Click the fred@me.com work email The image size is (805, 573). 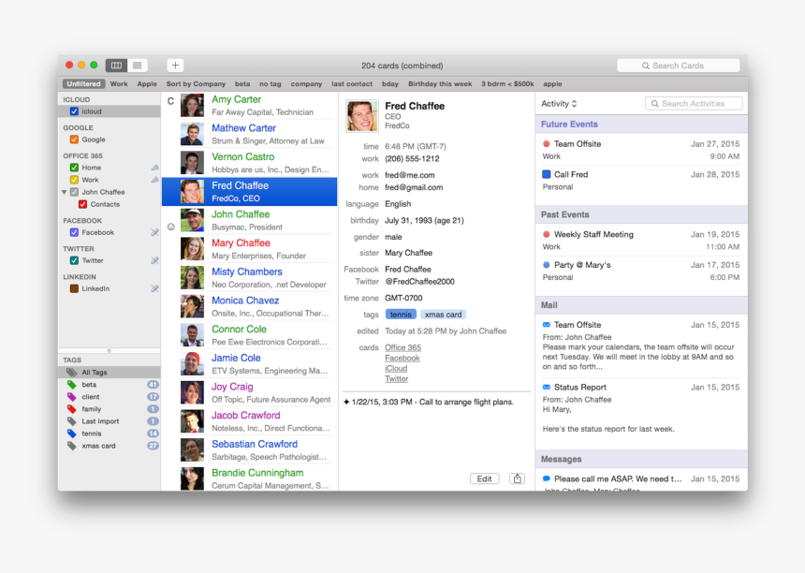click(410, 175)
